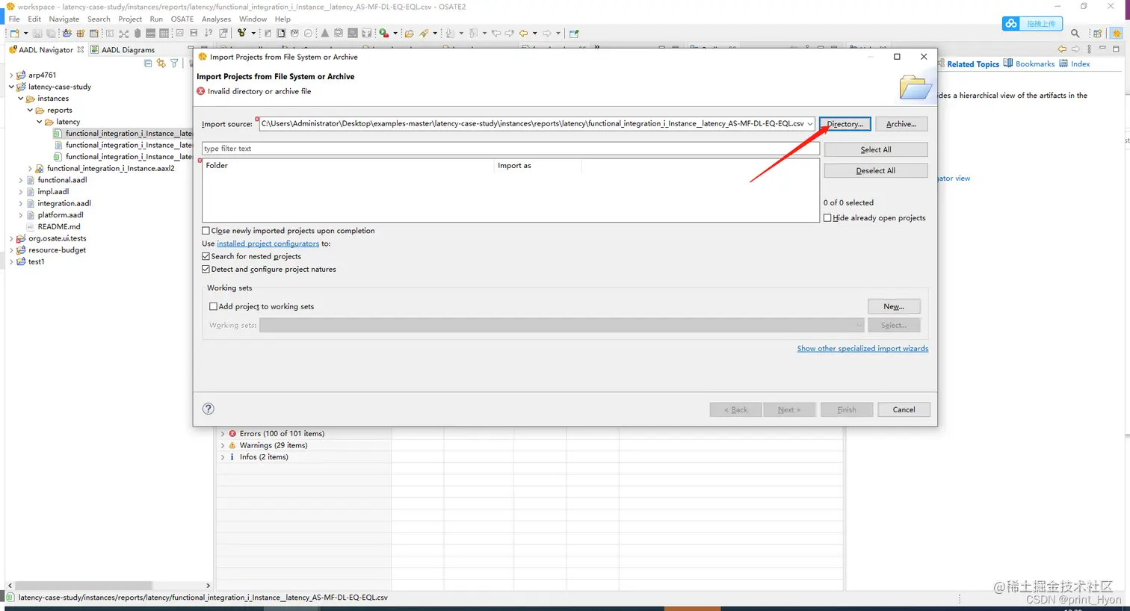The width and height of the screenshot is (1130, 611).
Task: Open Show other specialized import wizards link
Action: coord(862,349)
